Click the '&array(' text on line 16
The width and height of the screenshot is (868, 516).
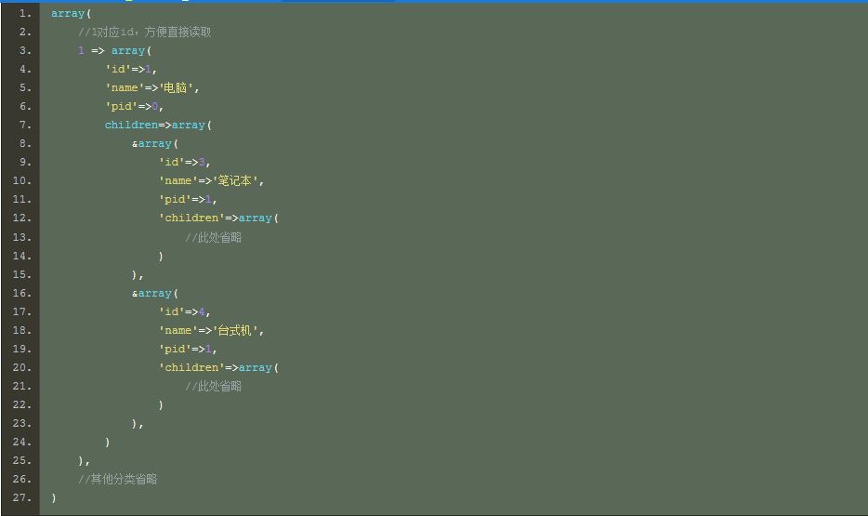tap(154, 293)
